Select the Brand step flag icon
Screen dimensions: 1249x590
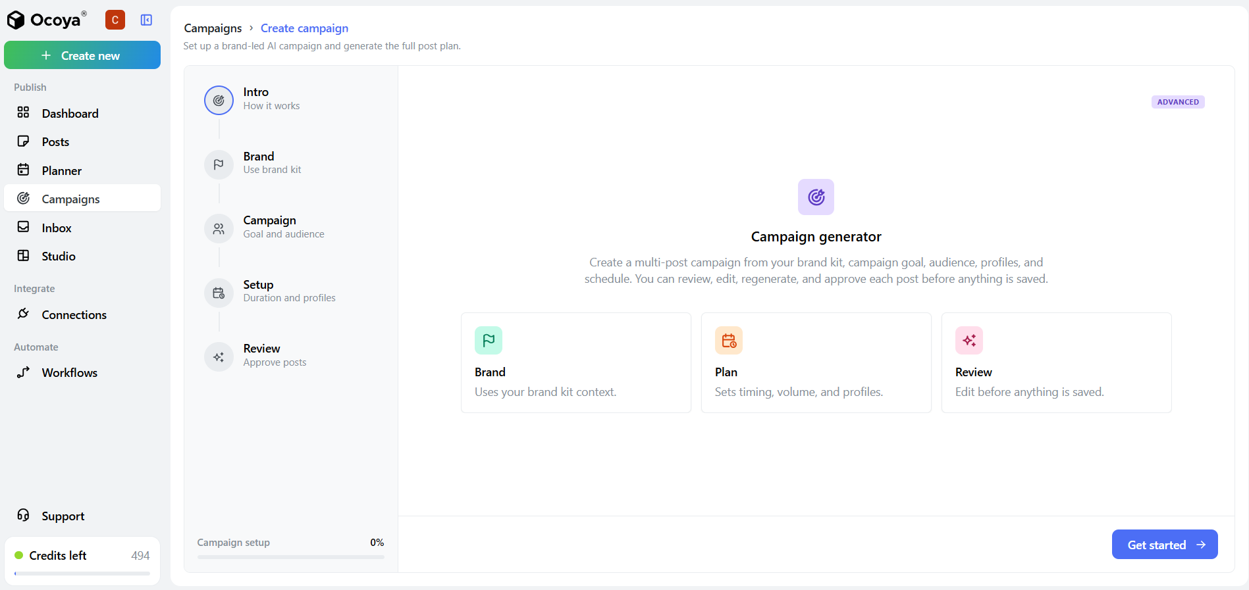pos(219,164)
